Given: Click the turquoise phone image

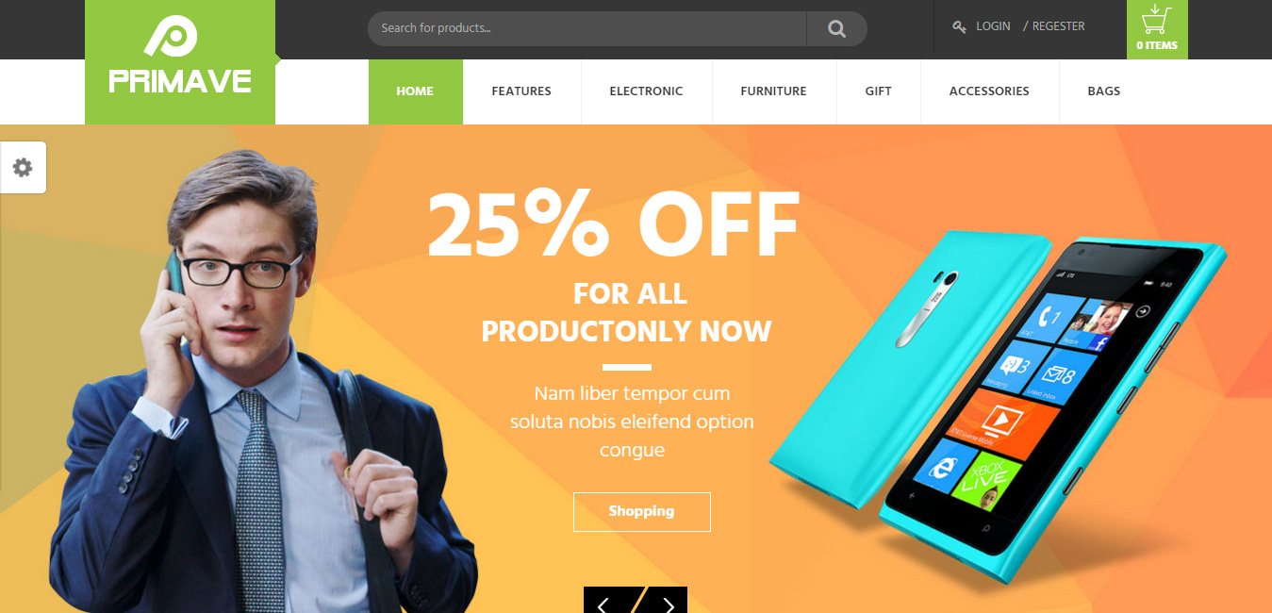Looking at the screenshot, I should coord(998,401).
